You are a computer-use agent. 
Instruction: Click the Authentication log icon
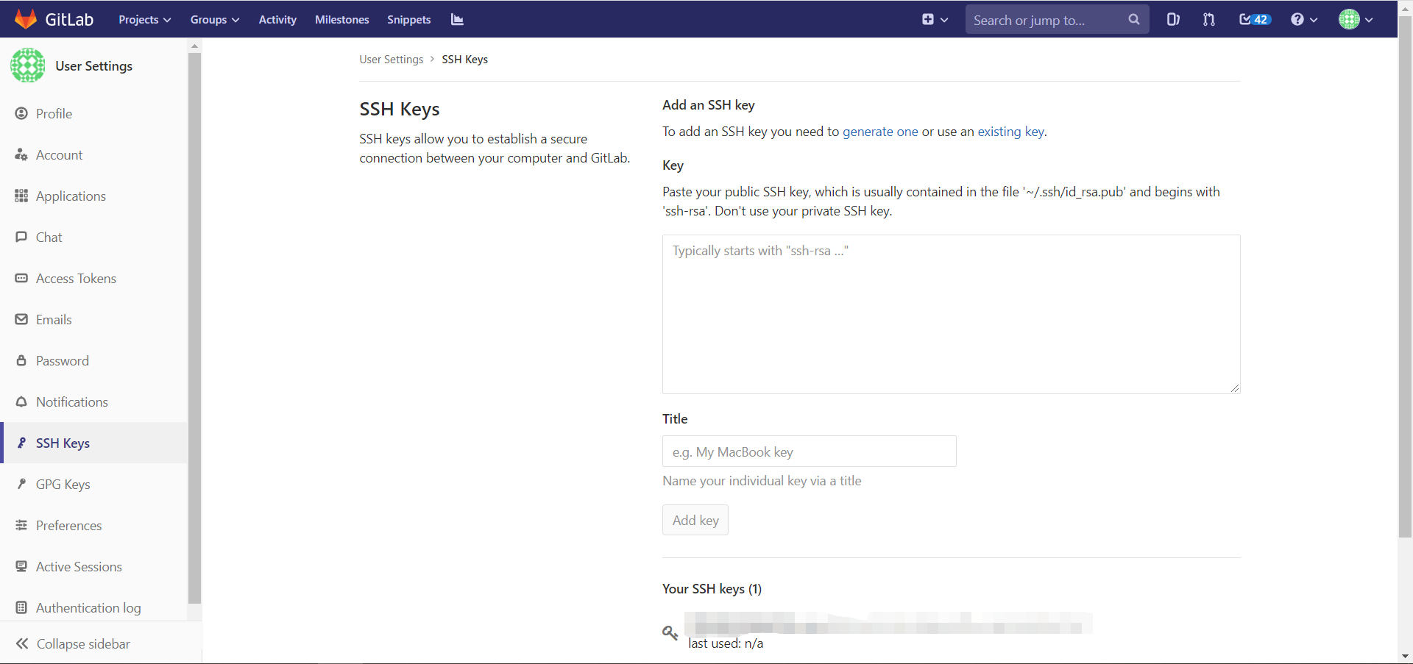click(x=21, y=607)
